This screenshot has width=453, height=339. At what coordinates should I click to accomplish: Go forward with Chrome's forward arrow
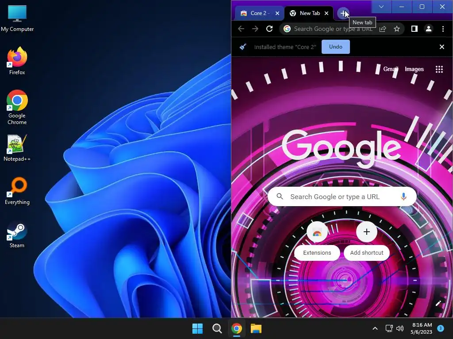point(255,29)
